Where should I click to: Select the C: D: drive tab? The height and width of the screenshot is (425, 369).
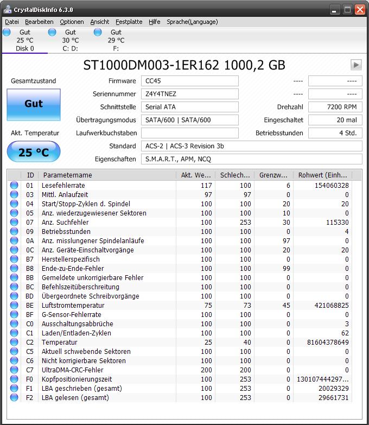(x=70, y=40)
